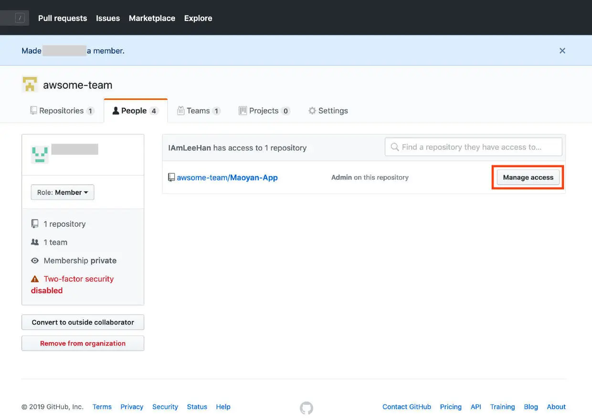Click the repo icon next to 1 repository
The height and width of the screenshot is (420, 592).
(35, 224)
